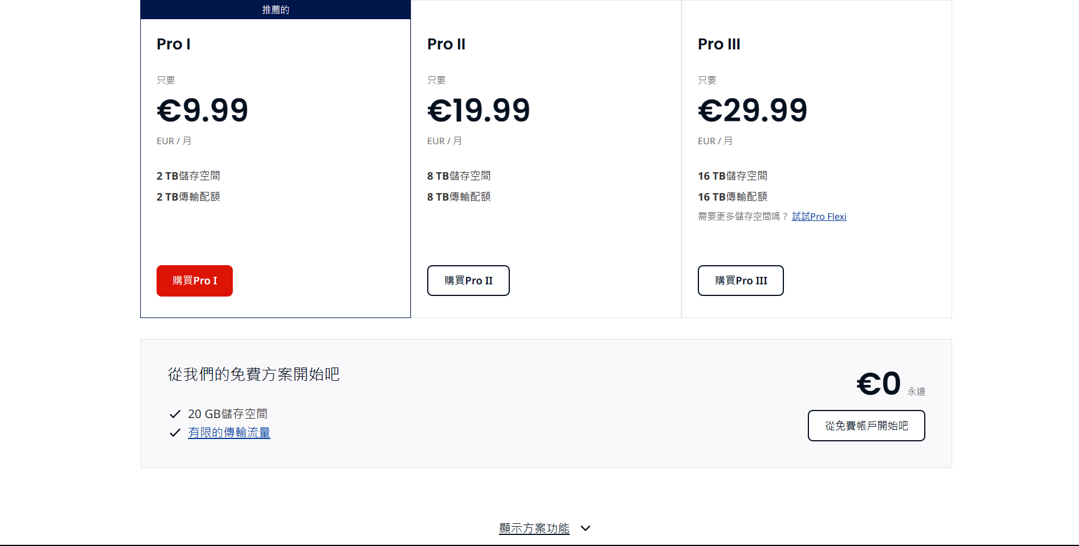The image size is (1079, 546).
Task: Click the 從我們的免費方案開始吧 heading
Action: (x=254, y=374)
